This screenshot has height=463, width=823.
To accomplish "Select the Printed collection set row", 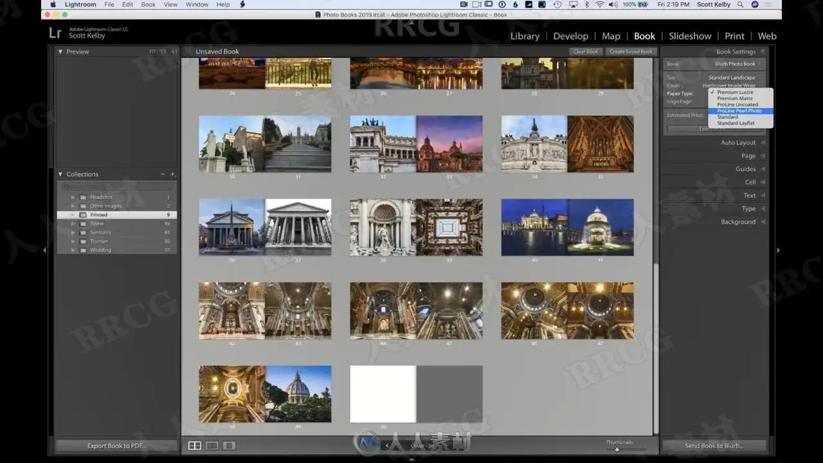I will [x=116, y=215].
